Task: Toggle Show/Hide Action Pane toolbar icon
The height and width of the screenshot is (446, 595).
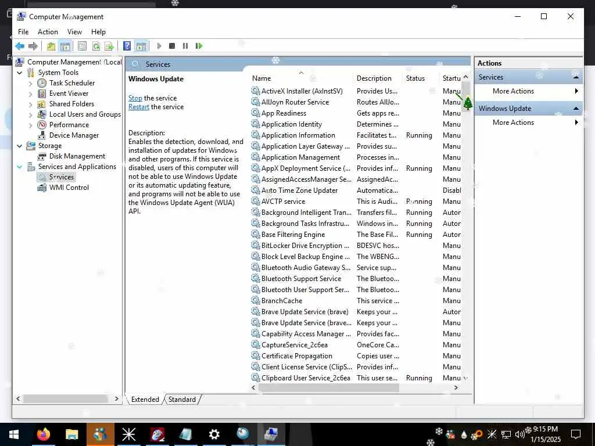Action: point(141,46)
